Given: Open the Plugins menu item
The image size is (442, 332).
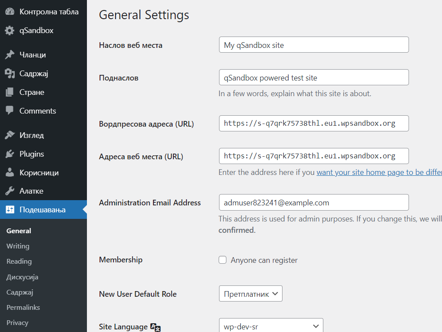Looking at the screenshot, I should (x=43, y=154).
